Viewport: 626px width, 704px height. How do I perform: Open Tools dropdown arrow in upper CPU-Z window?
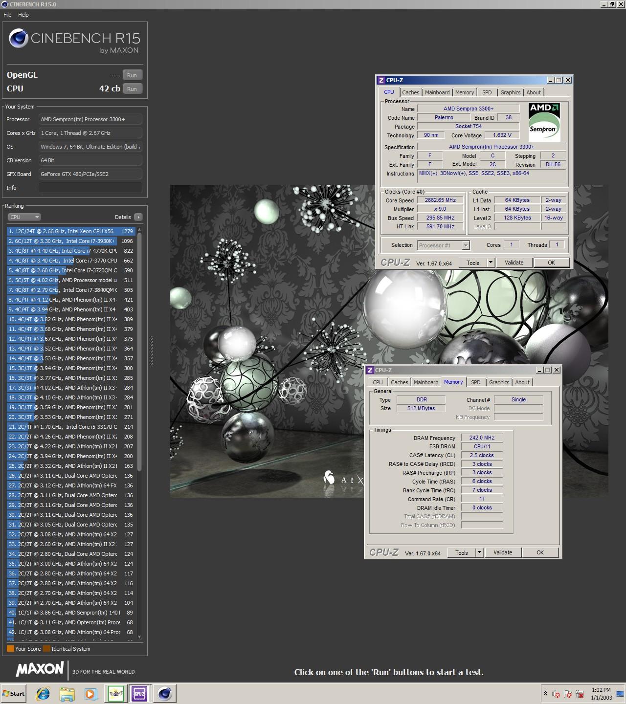[491, 263]
